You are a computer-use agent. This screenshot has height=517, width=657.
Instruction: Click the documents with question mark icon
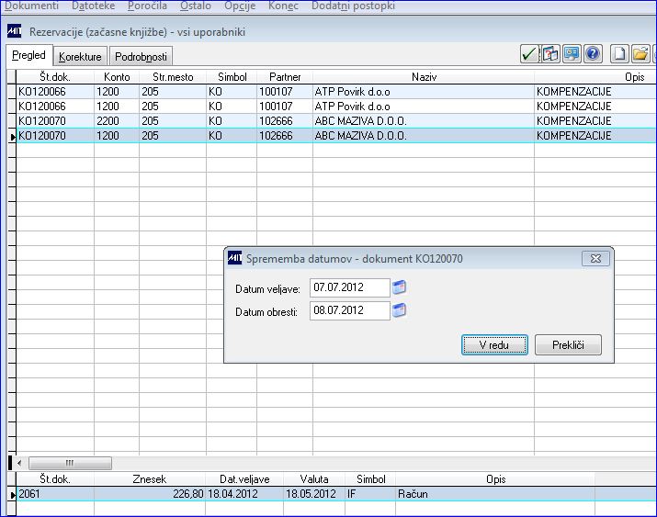550,54
